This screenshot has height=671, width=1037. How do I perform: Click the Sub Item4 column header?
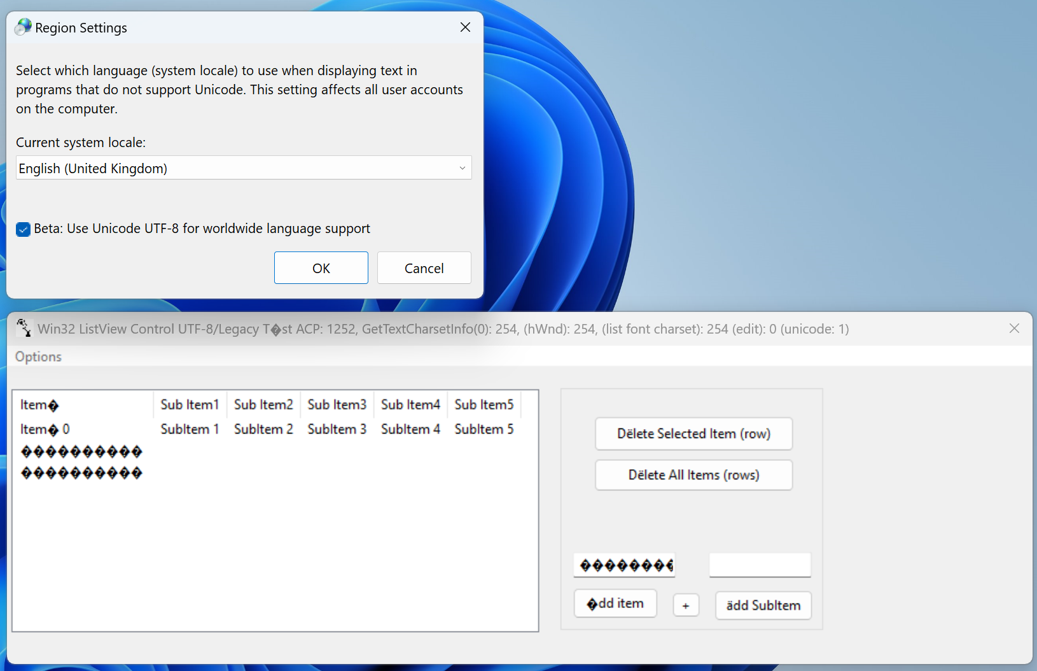click(410, 404)
